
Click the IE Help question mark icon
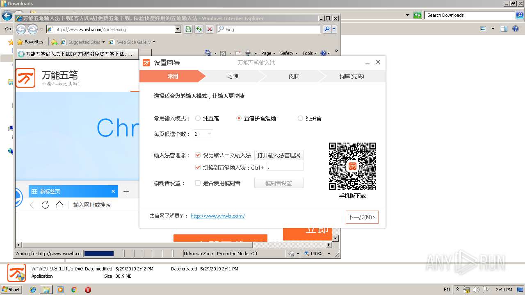pyautogui.click(x=323, y=53)
